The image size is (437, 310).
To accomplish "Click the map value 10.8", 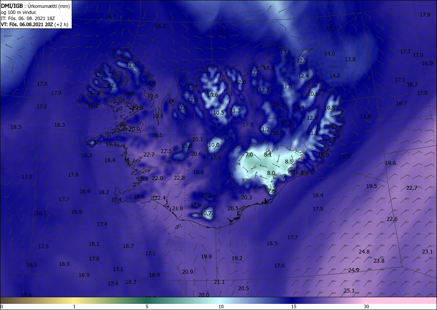I will tap(329, 108).
